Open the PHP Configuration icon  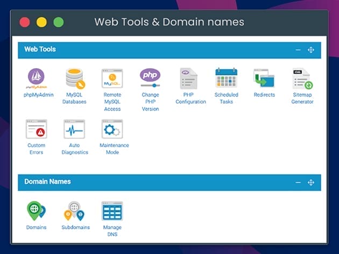(x=188, y=78)
